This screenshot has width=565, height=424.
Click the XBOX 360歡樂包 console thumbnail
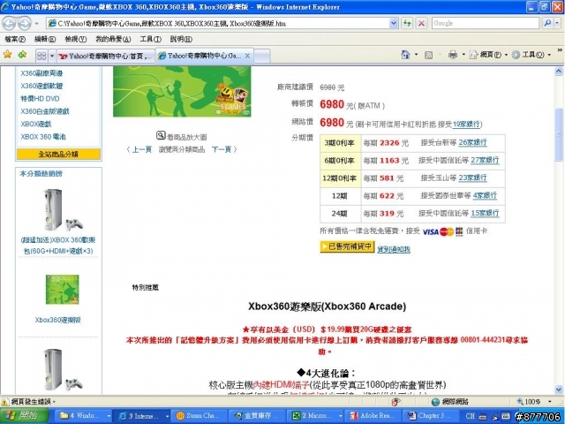pos(62,210)
